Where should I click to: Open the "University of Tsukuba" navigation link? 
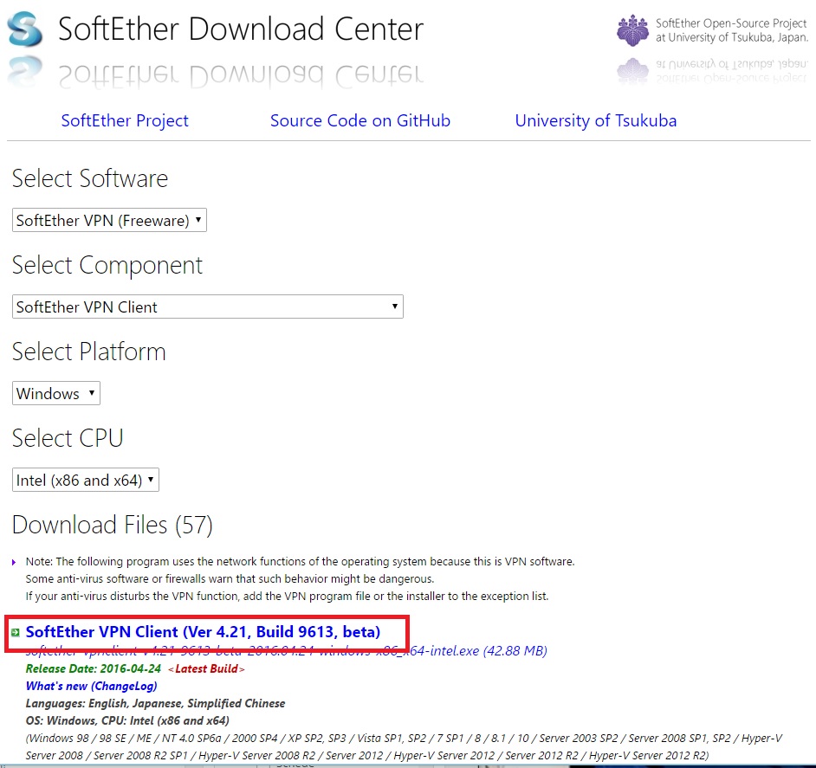(x=595, y=120)
